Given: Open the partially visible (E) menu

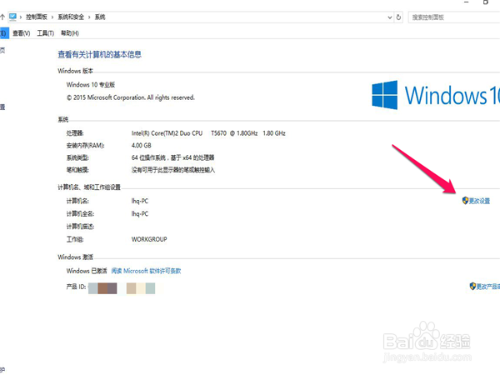Looking at the screenshot, I should pyautogui.click(x=4, y=33).
